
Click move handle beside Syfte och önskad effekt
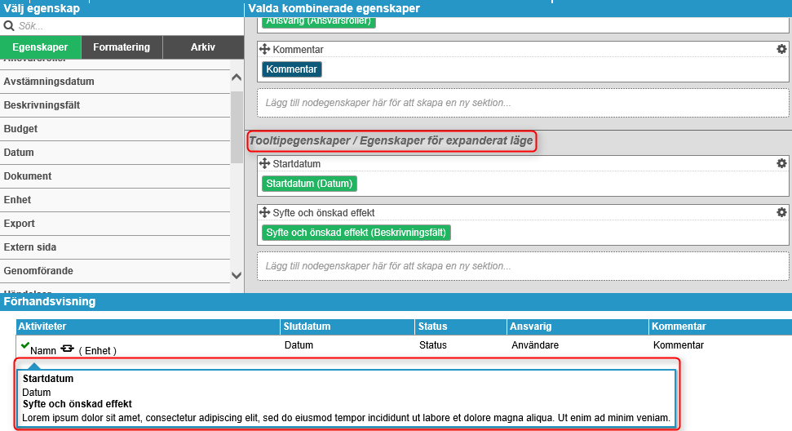[264, 212]
